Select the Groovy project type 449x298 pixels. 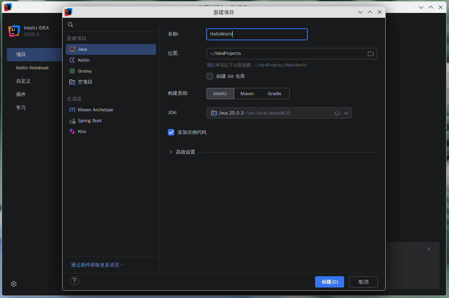point(111,71)
